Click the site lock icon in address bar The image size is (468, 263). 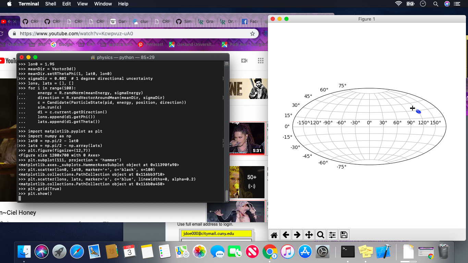14,34
